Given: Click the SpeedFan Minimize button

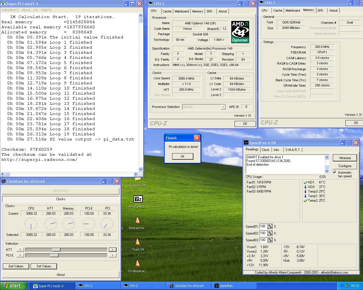Looking at the screenshot, I should tap(345, 158).
